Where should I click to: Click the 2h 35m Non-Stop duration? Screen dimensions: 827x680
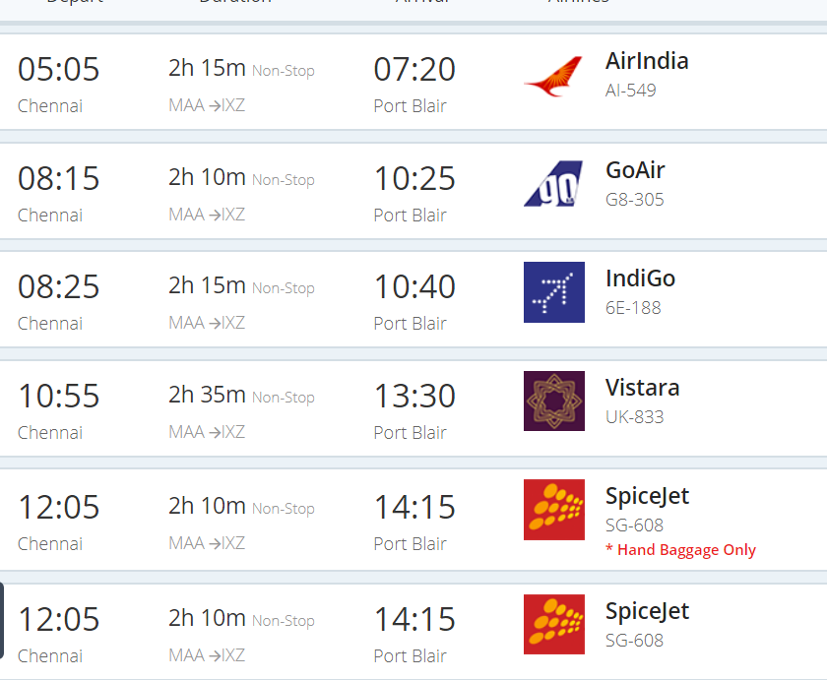[x=241, y=396]
